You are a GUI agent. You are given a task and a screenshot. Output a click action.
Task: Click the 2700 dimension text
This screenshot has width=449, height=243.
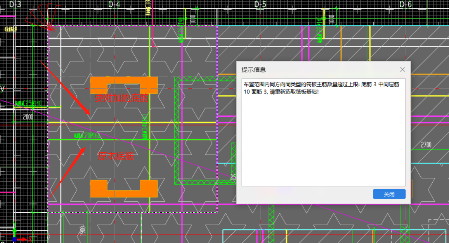pos(426,145)
